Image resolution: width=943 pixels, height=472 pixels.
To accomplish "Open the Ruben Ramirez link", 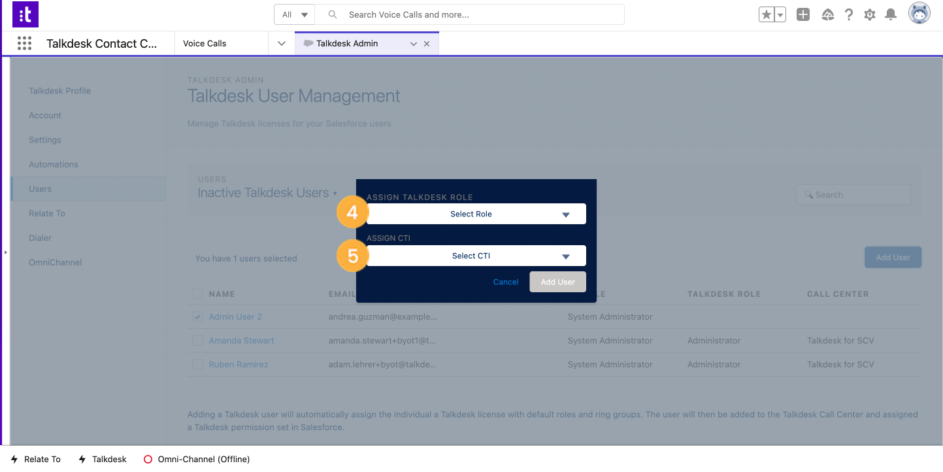I will [x=239, y=364].
